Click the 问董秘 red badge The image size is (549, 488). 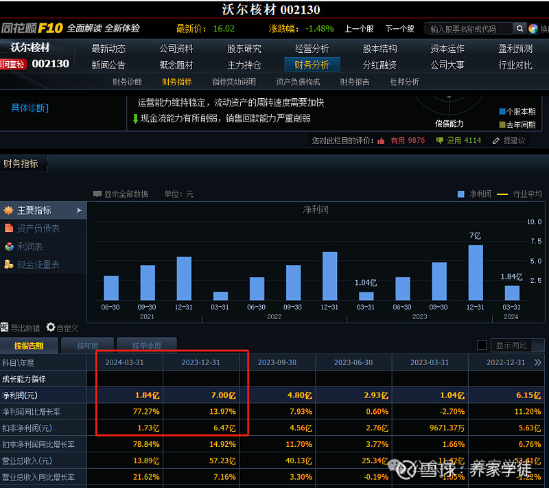(x=13, y=64)
